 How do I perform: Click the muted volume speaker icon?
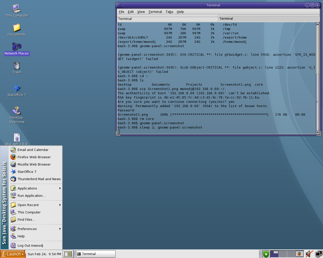coord(309,254)
